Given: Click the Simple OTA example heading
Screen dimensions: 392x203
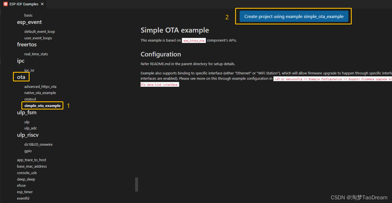Looking at the screenshot, I should (x=175, y=30).
